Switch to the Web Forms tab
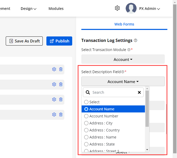Screen dimensions: 177x158 [x=124, y=24]
